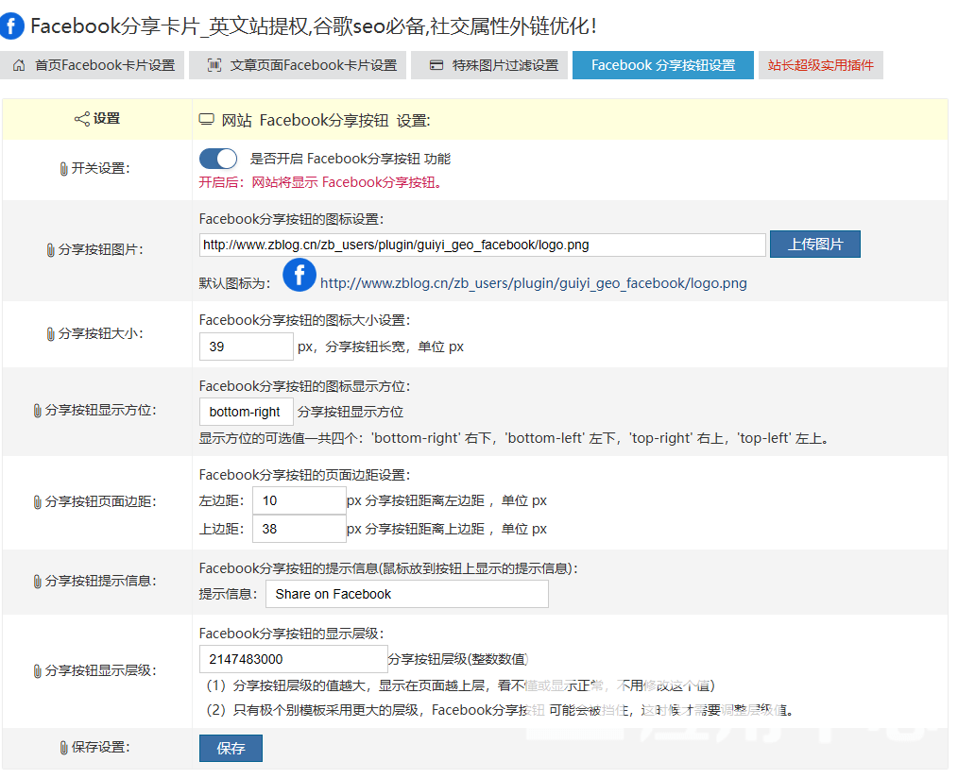Click the 上传图片 upload button

click(814, 245)
